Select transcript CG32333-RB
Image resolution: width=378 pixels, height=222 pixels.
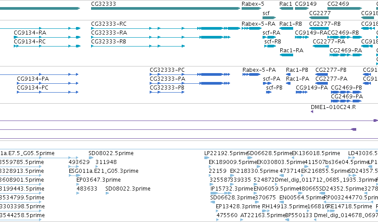tap(138, 46)
